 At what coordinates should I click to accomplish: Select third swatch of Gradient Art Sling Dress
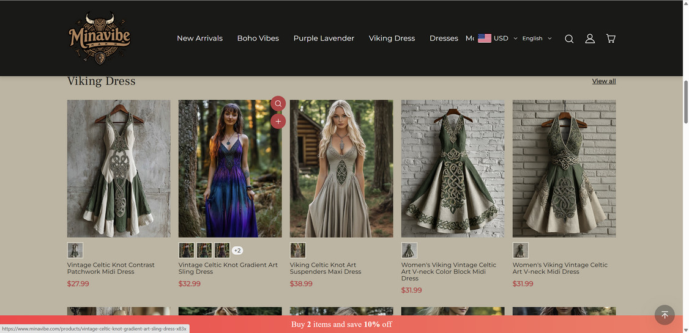(222, 251)
